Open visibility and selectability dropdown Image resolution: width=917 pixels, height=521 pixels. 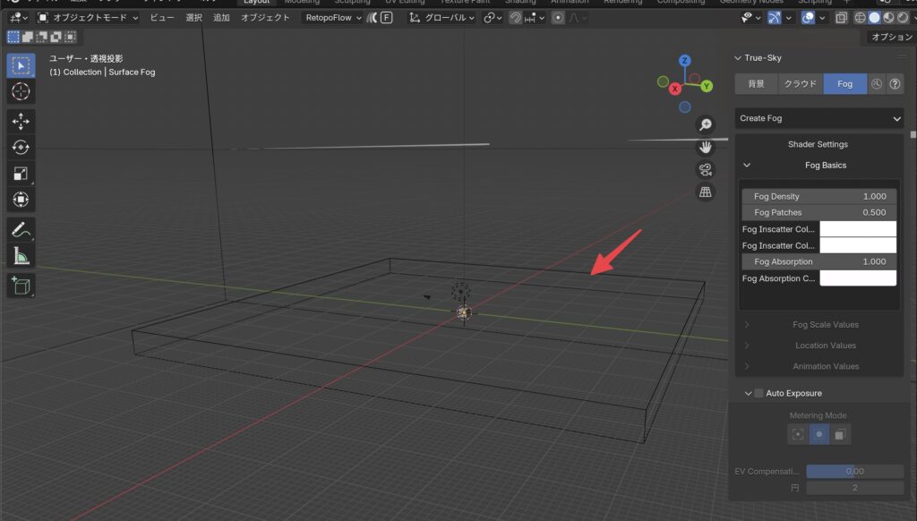(751, 18)
